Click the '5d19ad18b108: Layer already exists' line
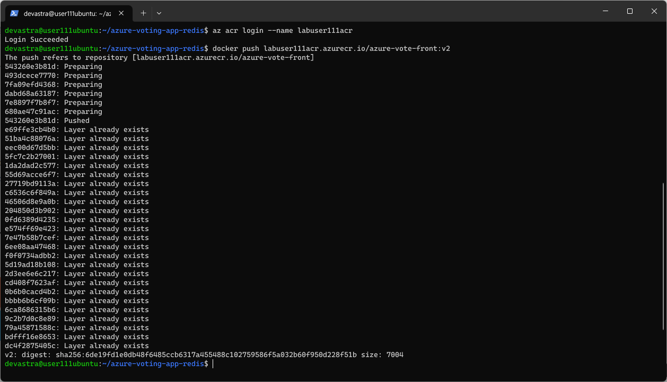Screen dimensions: 667x382 (77, 264)
